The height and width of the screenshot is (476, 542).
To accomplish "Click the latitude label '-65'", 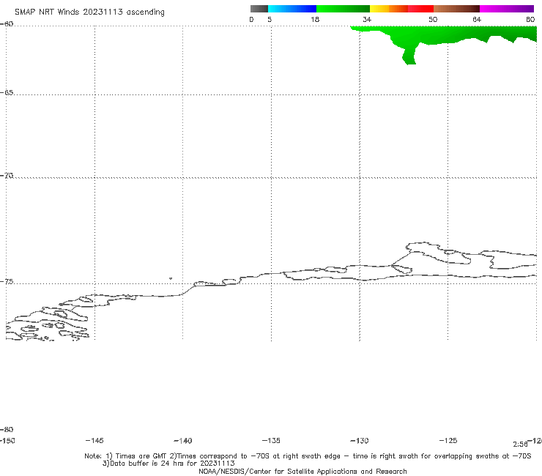I will 7,93.
